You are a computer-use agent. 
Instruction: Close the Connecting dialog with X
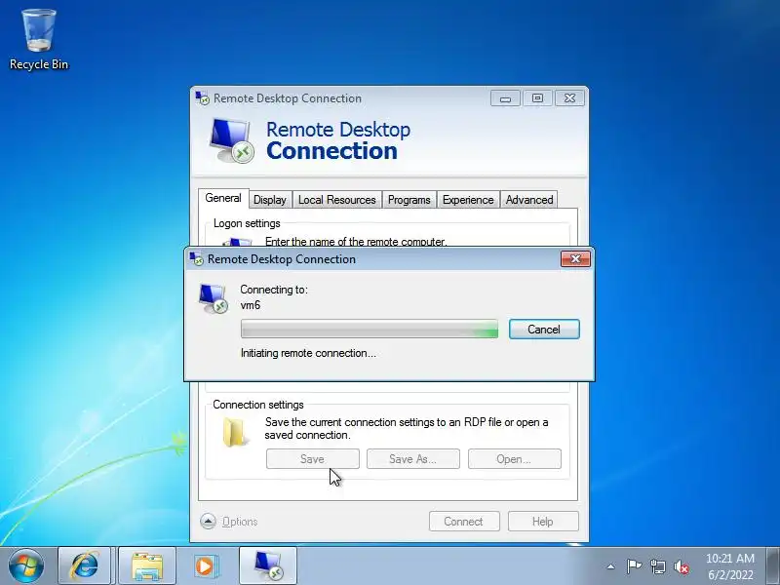coord(575,258)
